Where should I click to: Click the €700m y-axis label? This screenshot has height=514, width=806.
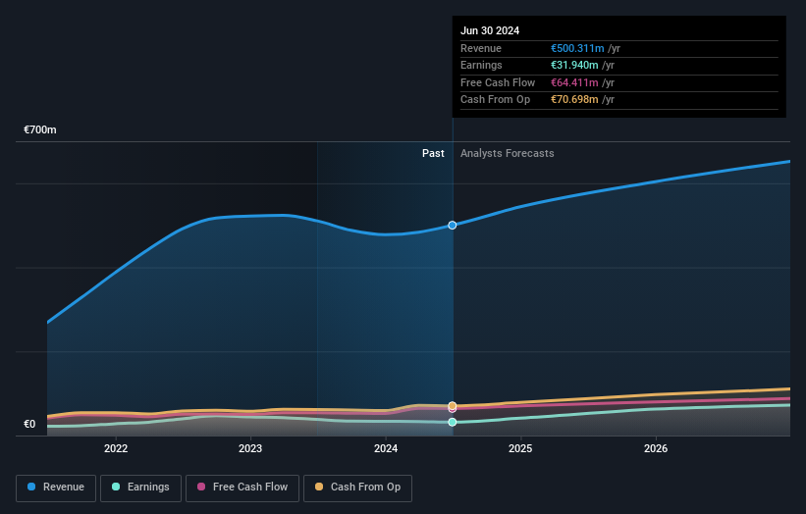[x=40, y=129]
